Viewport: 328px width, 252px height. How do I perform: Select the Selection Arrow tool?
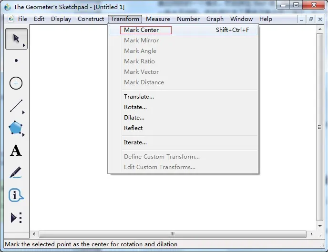point(16,39)
